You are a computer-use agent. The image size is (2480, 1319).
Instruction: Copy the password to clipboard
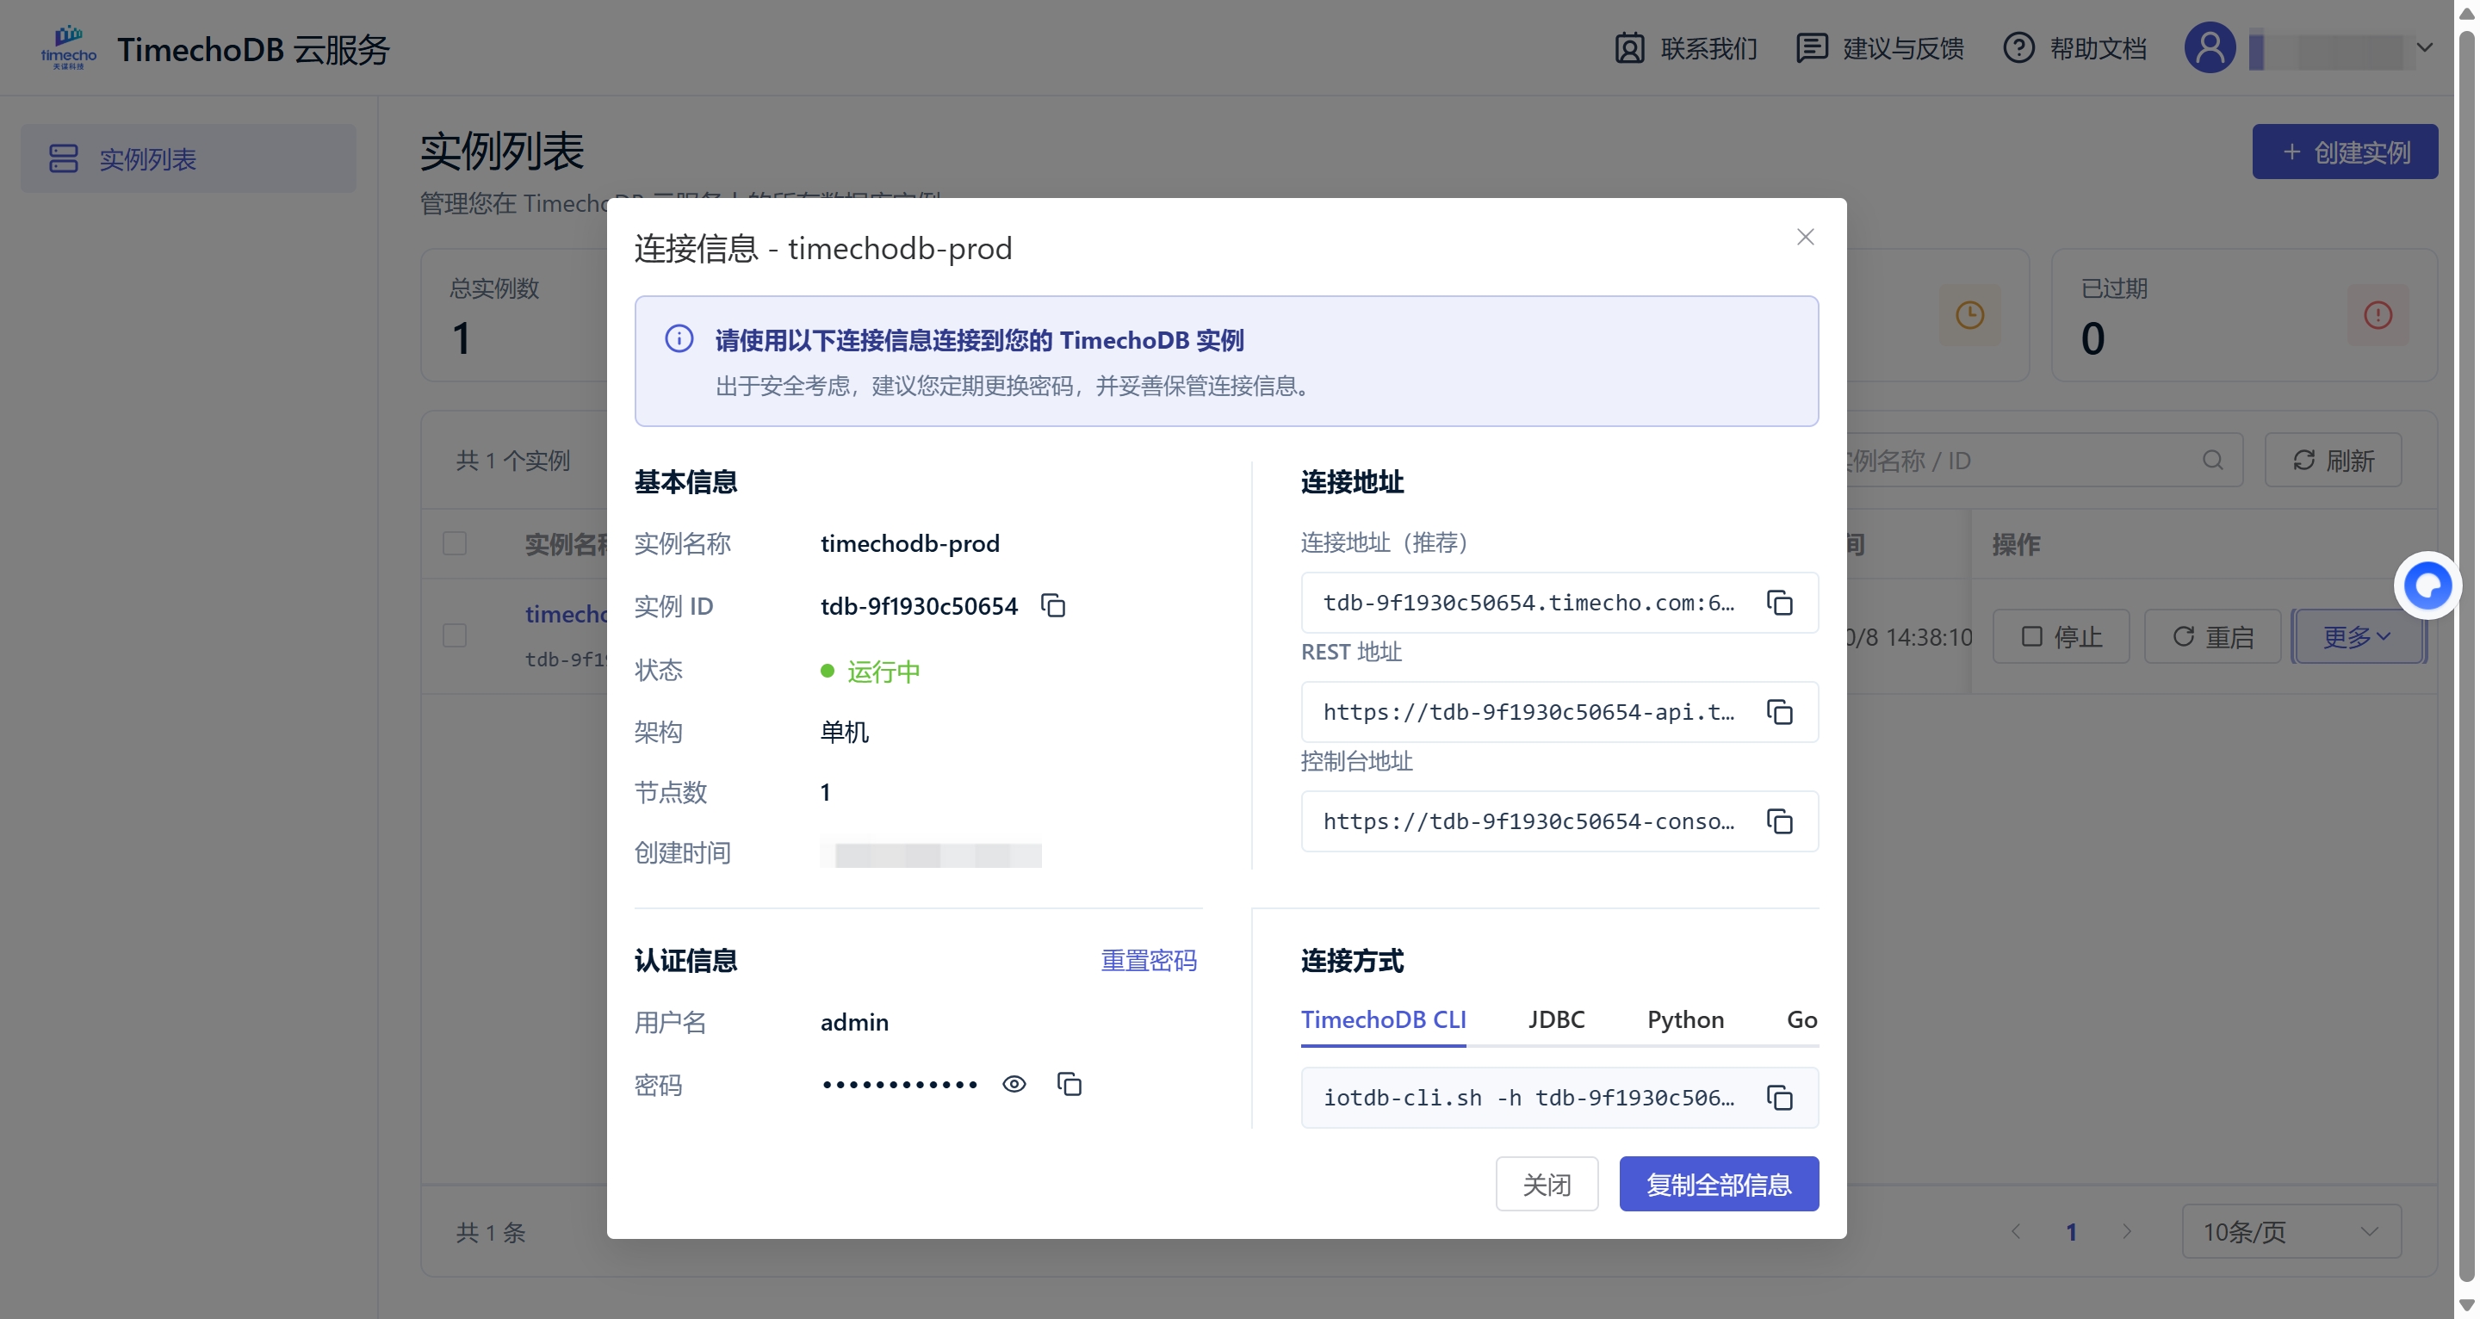pyautogui.click(x=1069, y=1084)
